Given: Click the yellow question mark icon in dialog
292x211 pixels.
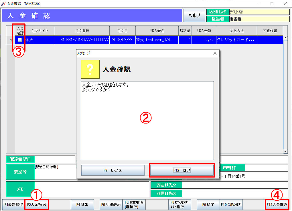Looking at the screenshot, I should (90, 69).
